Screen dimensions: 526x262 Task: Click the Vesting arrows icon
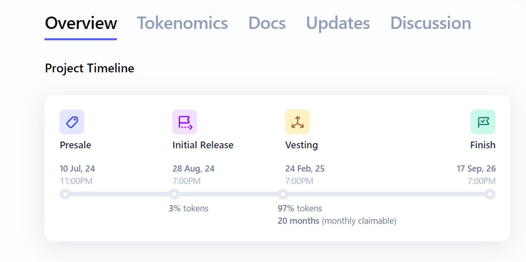tap(297, 122)
